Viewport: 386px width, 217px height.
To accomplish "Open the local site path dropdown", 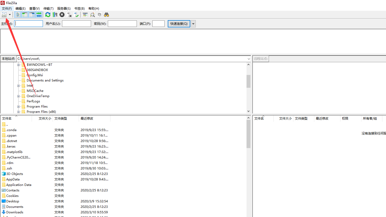I will click(x=249, y=59).
